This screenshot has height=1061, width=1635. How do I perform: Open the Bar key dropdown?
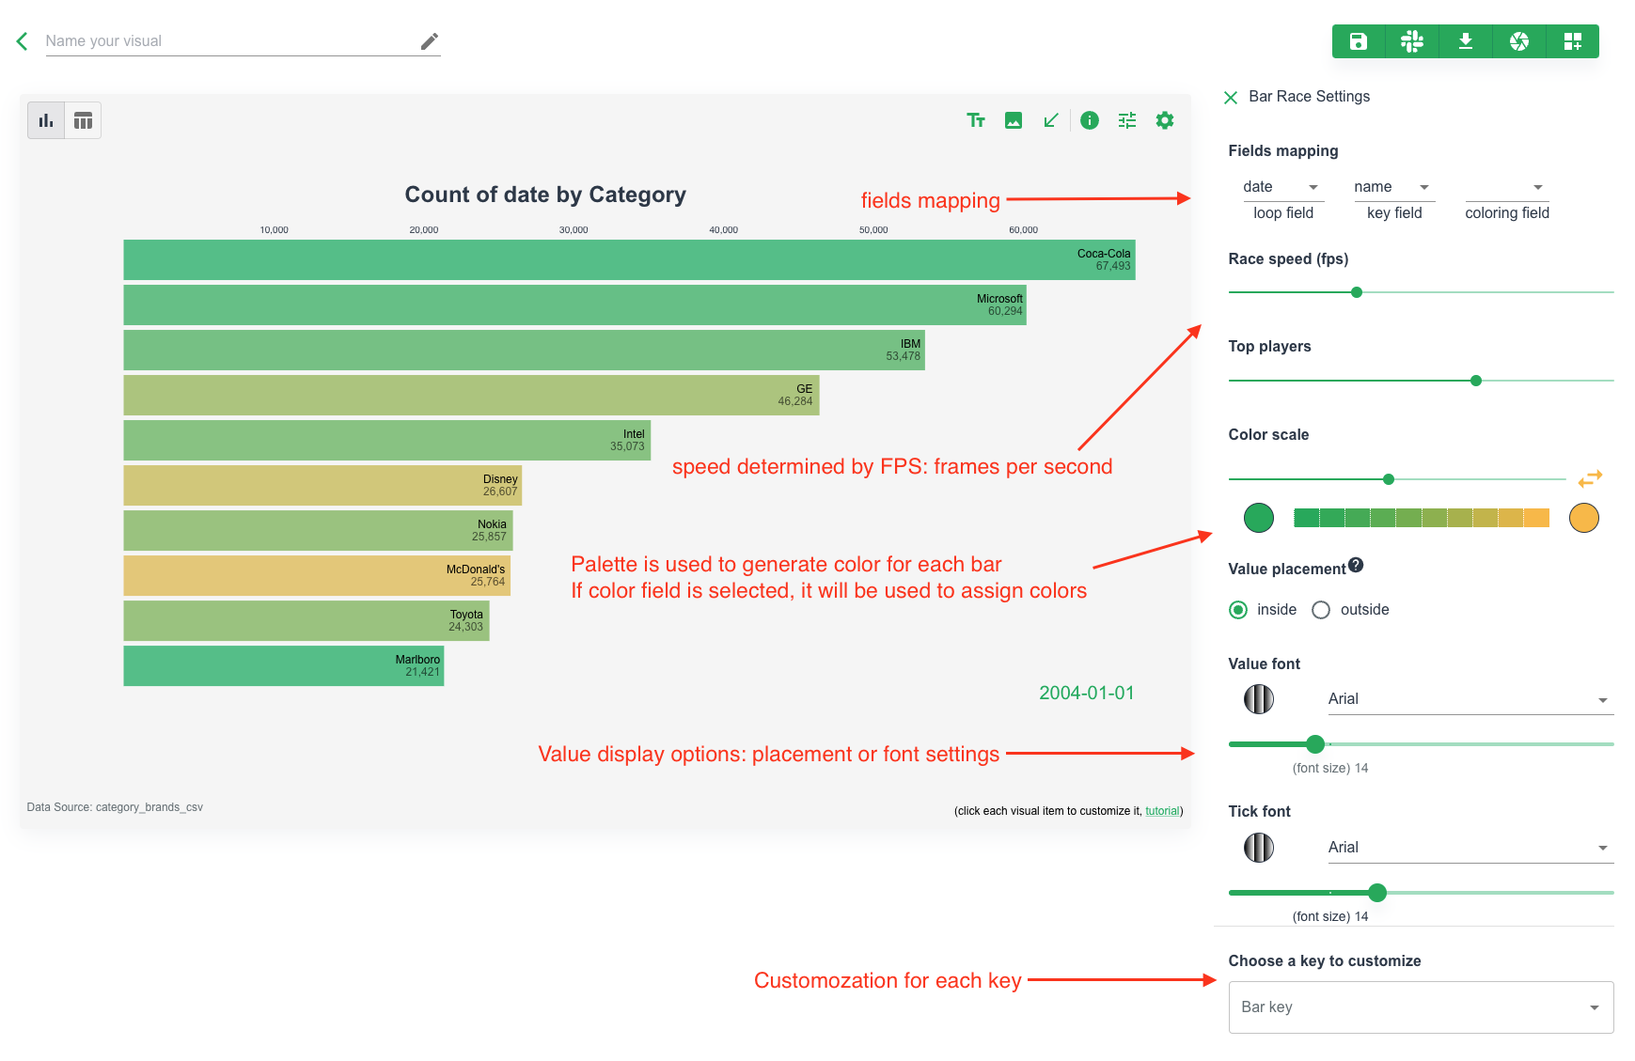pyautogui.click(x=1421, y=1007)
